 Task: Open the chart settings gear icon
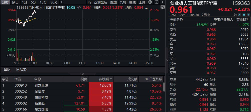pyautogui.click(x=150, y=2)
